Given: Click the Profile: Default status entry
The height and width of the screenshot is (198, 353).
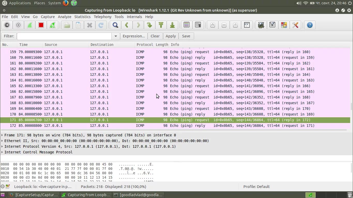Looking at the screenshot, I should coord(256,186).
